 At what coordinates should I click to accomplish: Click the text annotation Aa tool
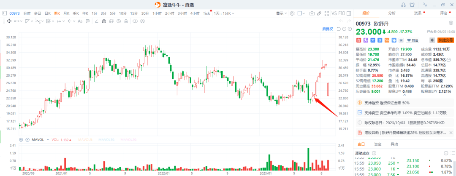(80, 21)
